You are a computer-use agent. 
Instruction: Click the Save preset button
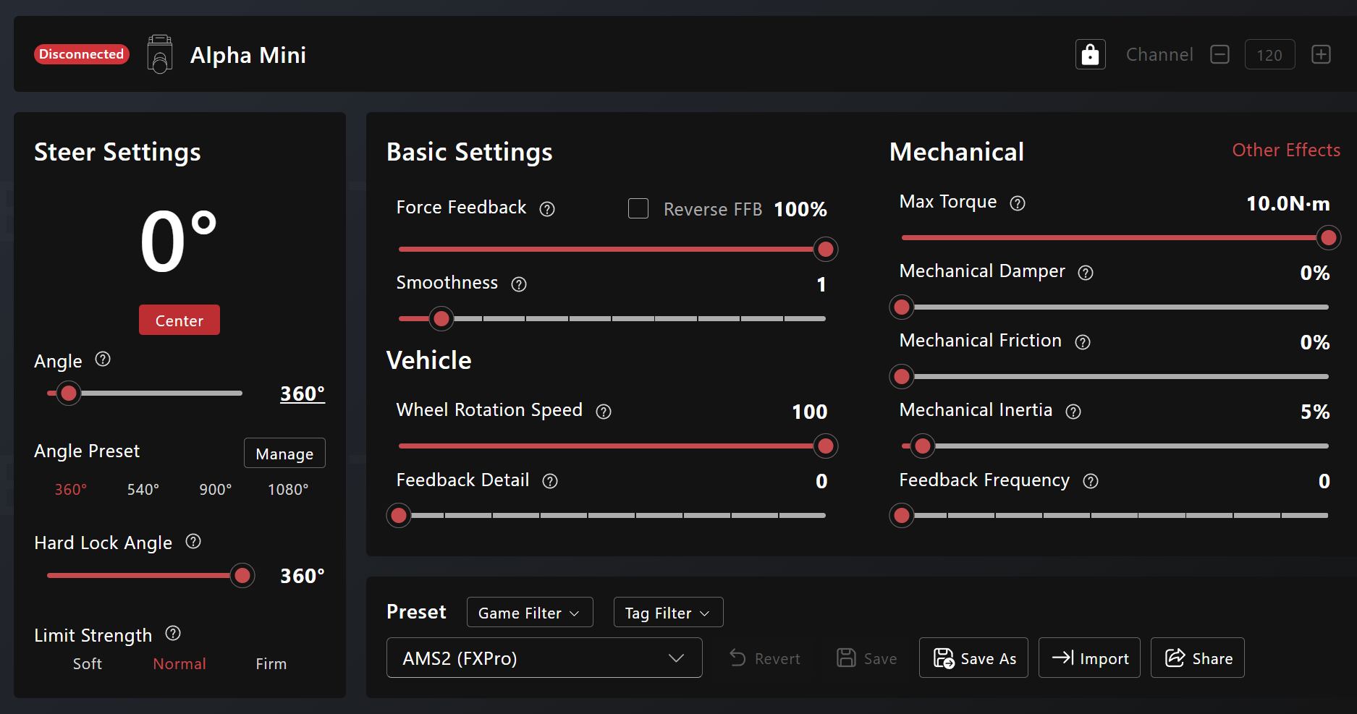pos(866,658)
